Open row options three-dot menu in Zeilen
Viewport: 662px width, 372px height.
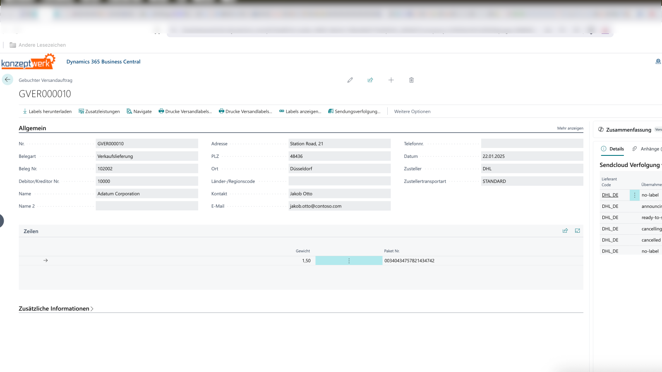pos(349,261)
